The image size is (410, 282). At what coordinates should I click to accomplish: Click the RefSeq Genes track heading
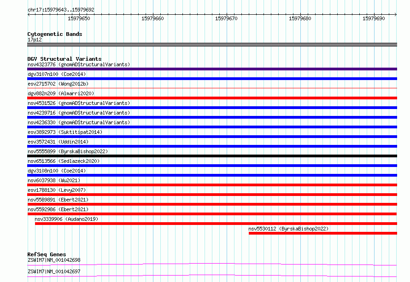click(x=47, y=254)
